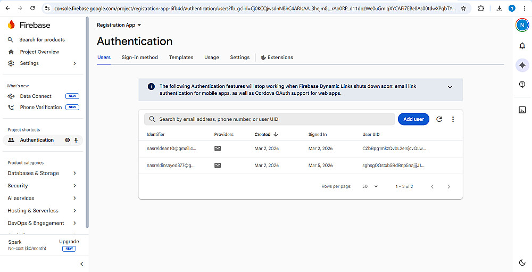Open the Registration App project dropdown

coord(119,25)
